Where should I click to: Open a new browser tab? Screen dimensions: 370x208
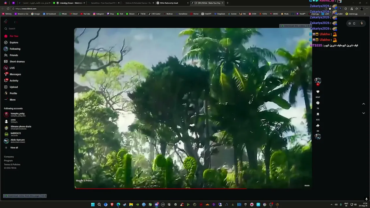point(227,3)
